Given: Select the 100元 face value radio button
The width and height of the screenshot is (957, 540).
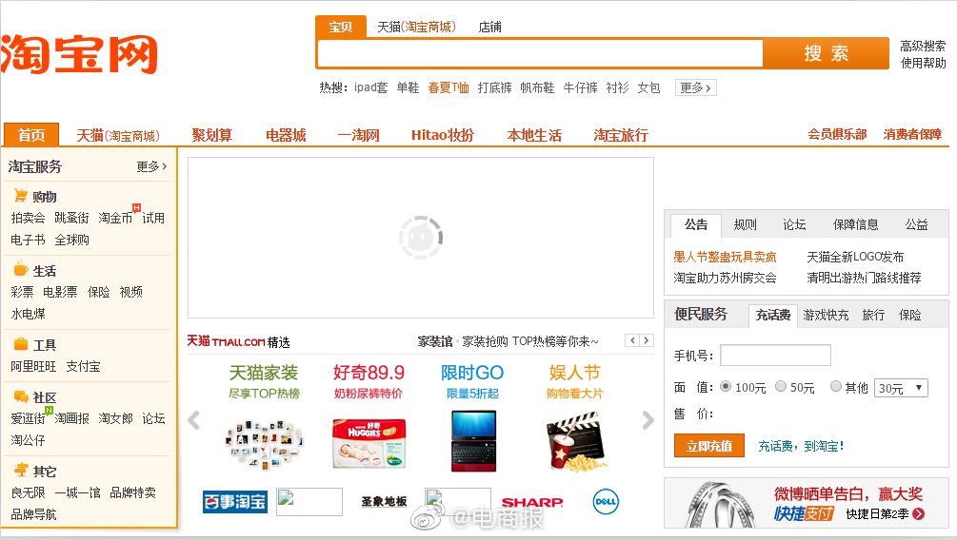Looking at the screenshot, I should (x=726, y=386).
